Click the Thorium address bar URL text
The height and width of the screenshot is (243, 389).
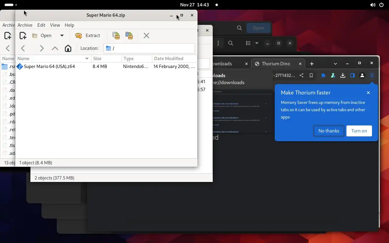click(284, 76)
